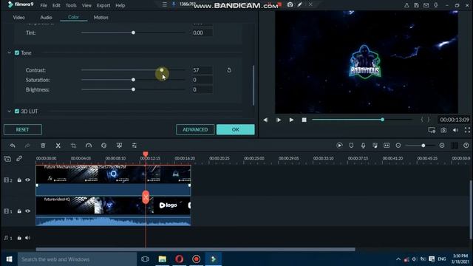The image size is (473, 266).
Task: Switch to the Audio tab
Action: 46,18
